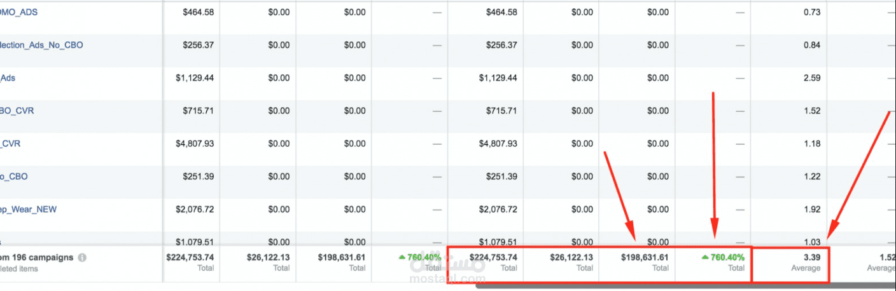Viewport: 896px width, 291px height.
Task: Open the campaign ending in ep_Wear_NEW
Action: (29, 209)
